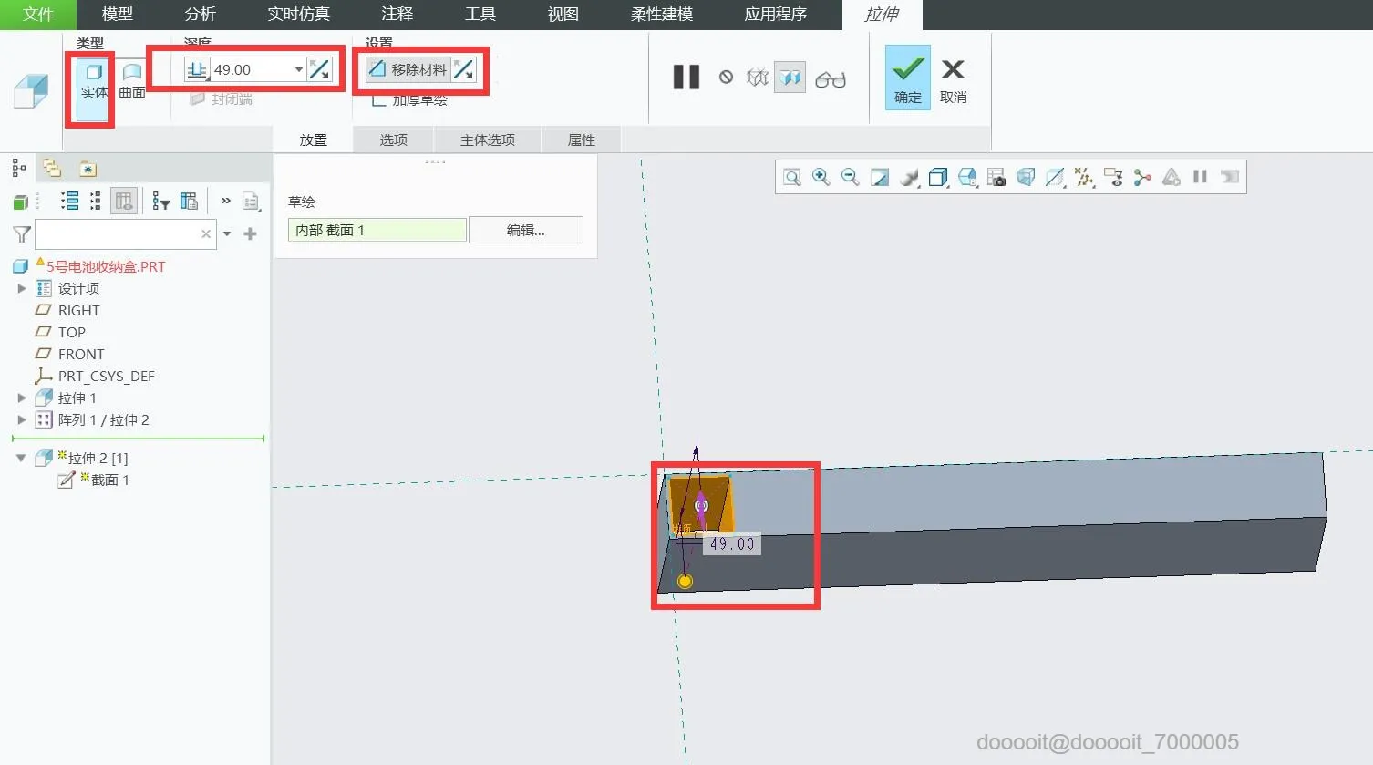Toggle the 加厚草绘 thicken sketch option
Image resolution: width=1373 pixels, height=765 pixels.
coord(409,100)
